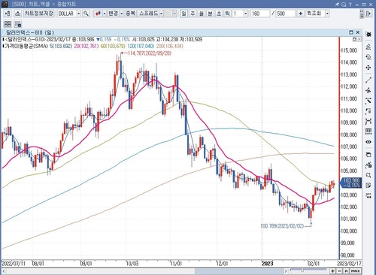This screenshot has height=275, width=376.
Task: Click the zoom out minus button at bottom
Action: tap(339, 271)
